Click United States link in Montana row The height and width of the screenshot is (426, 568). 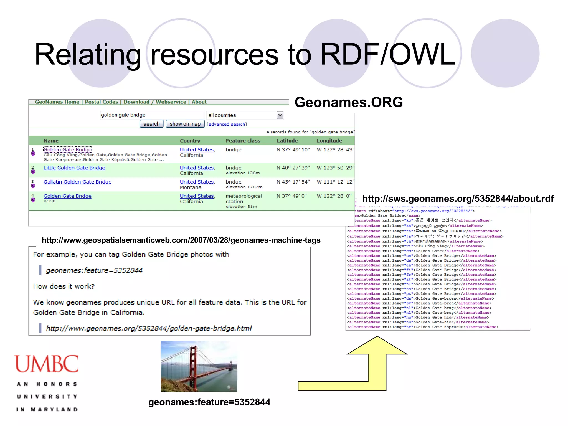[x=197, y=182]
